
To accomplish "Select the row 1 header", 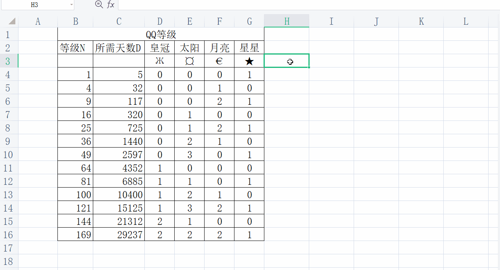I will point(9,35).
